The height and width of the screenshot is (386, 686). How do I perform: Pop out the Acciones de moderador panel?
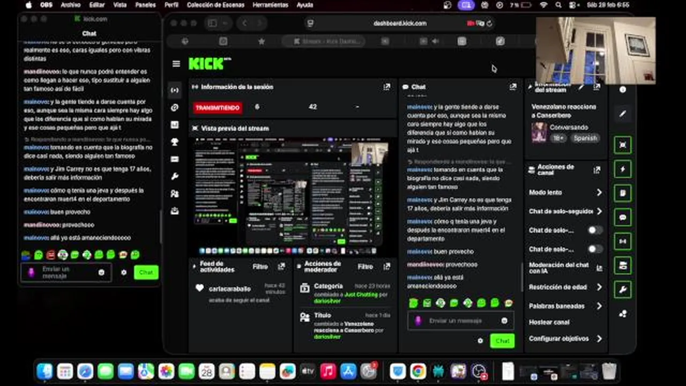click(x=386, y=266)
